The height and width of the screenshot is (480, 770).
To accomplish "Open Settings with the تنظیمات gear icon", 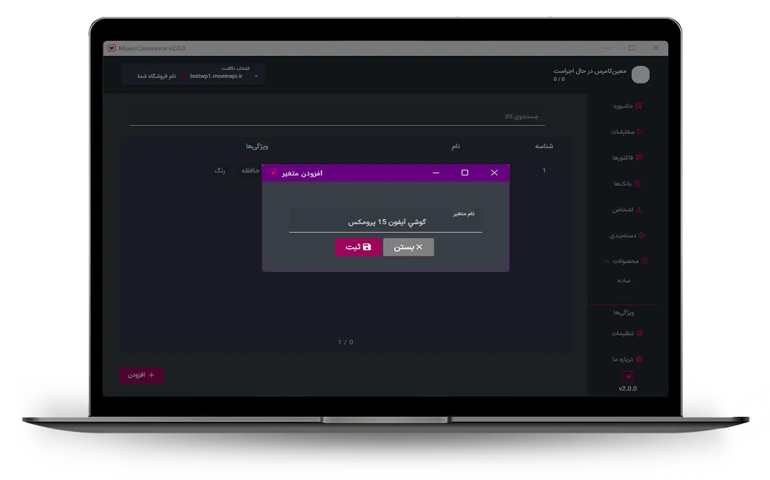I will [x=640, y=333].
